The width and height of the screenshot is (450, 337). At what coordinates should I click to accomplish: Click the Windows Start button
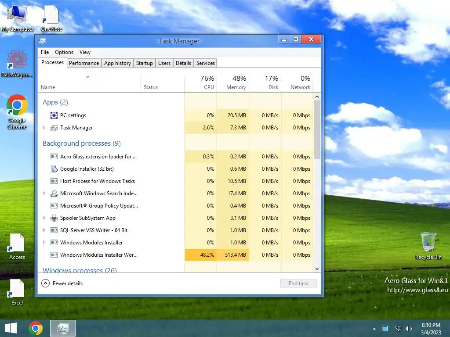click(11, 328)
